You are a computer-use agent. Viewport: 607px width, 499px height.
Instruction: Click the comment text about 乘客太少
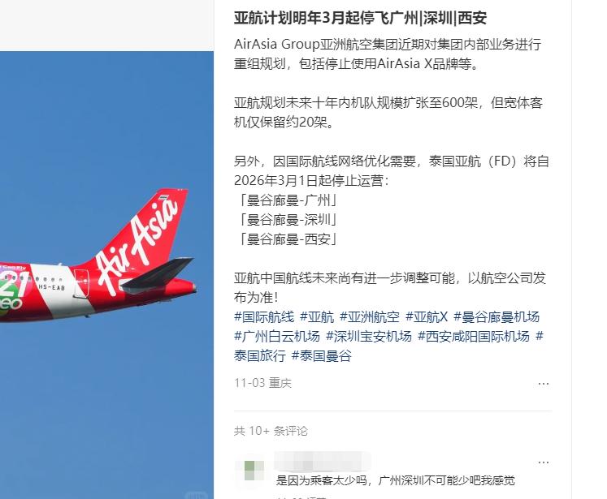(395, 480)
